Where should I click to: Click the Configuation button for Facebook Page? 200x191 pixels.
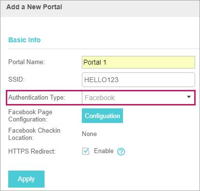coord(102,116)
